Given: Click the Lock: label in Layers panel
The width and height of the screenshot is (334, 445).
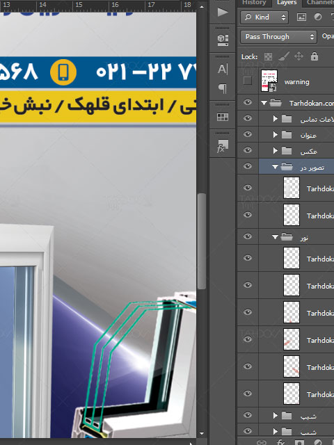Looking at the screenshot, I should [249, 57].
